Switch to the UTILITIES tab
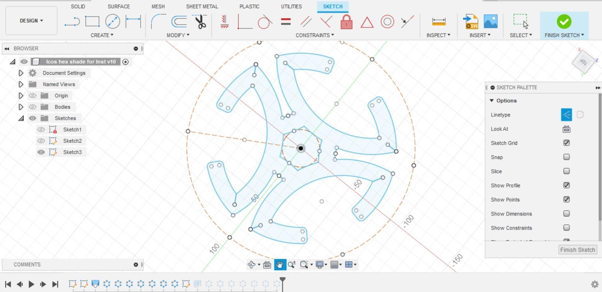 (291, 7)
